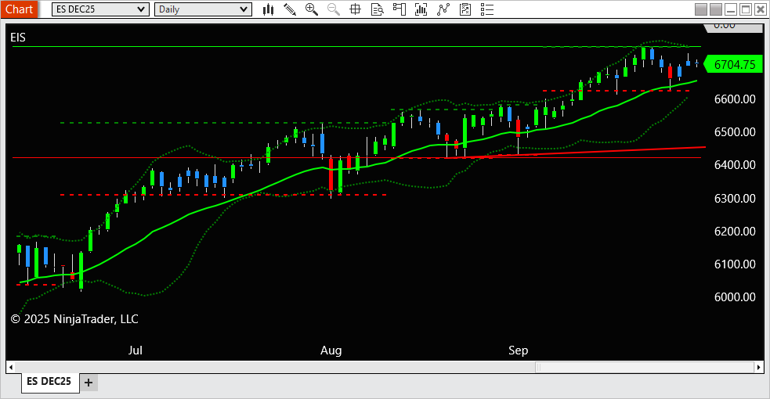Click the Aug time axis label
The width and height of the screenshot is (770, 399).
(331, 350)
